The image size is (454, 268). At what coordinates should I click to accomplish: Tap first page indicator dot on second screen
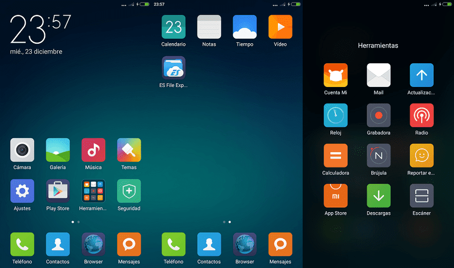tap(224, 222)
